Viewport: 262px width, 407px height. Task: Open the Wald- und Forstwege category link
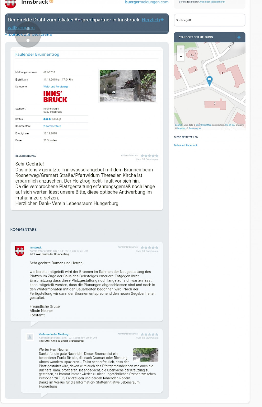pos(56,87)
